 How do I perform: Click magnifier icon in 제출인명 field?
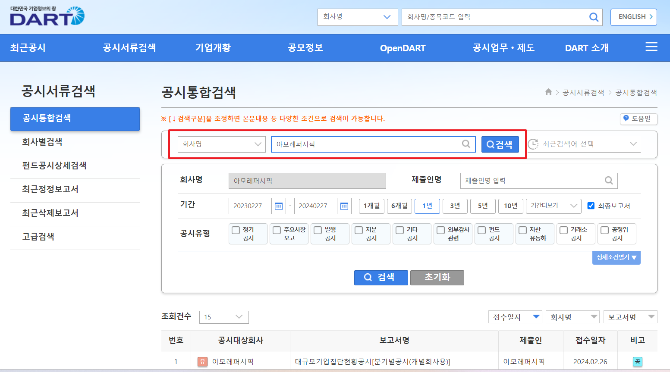(x=609, y=181)
